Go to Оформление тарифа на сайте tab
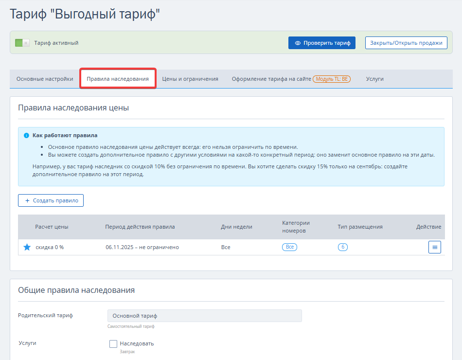 coord(271,79)
